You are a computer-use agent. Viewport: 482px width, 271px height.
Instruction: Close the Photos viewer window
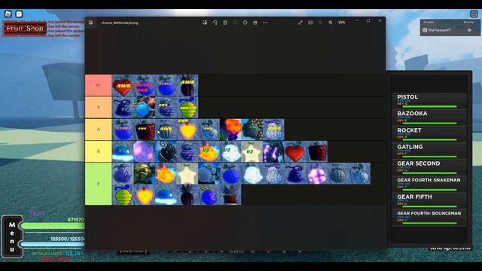[380, 20]
